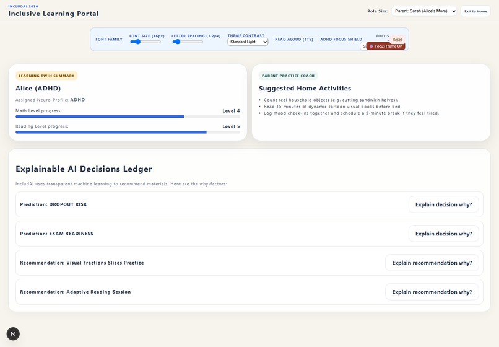Click the Read Aloud (TTS) label

294,40
